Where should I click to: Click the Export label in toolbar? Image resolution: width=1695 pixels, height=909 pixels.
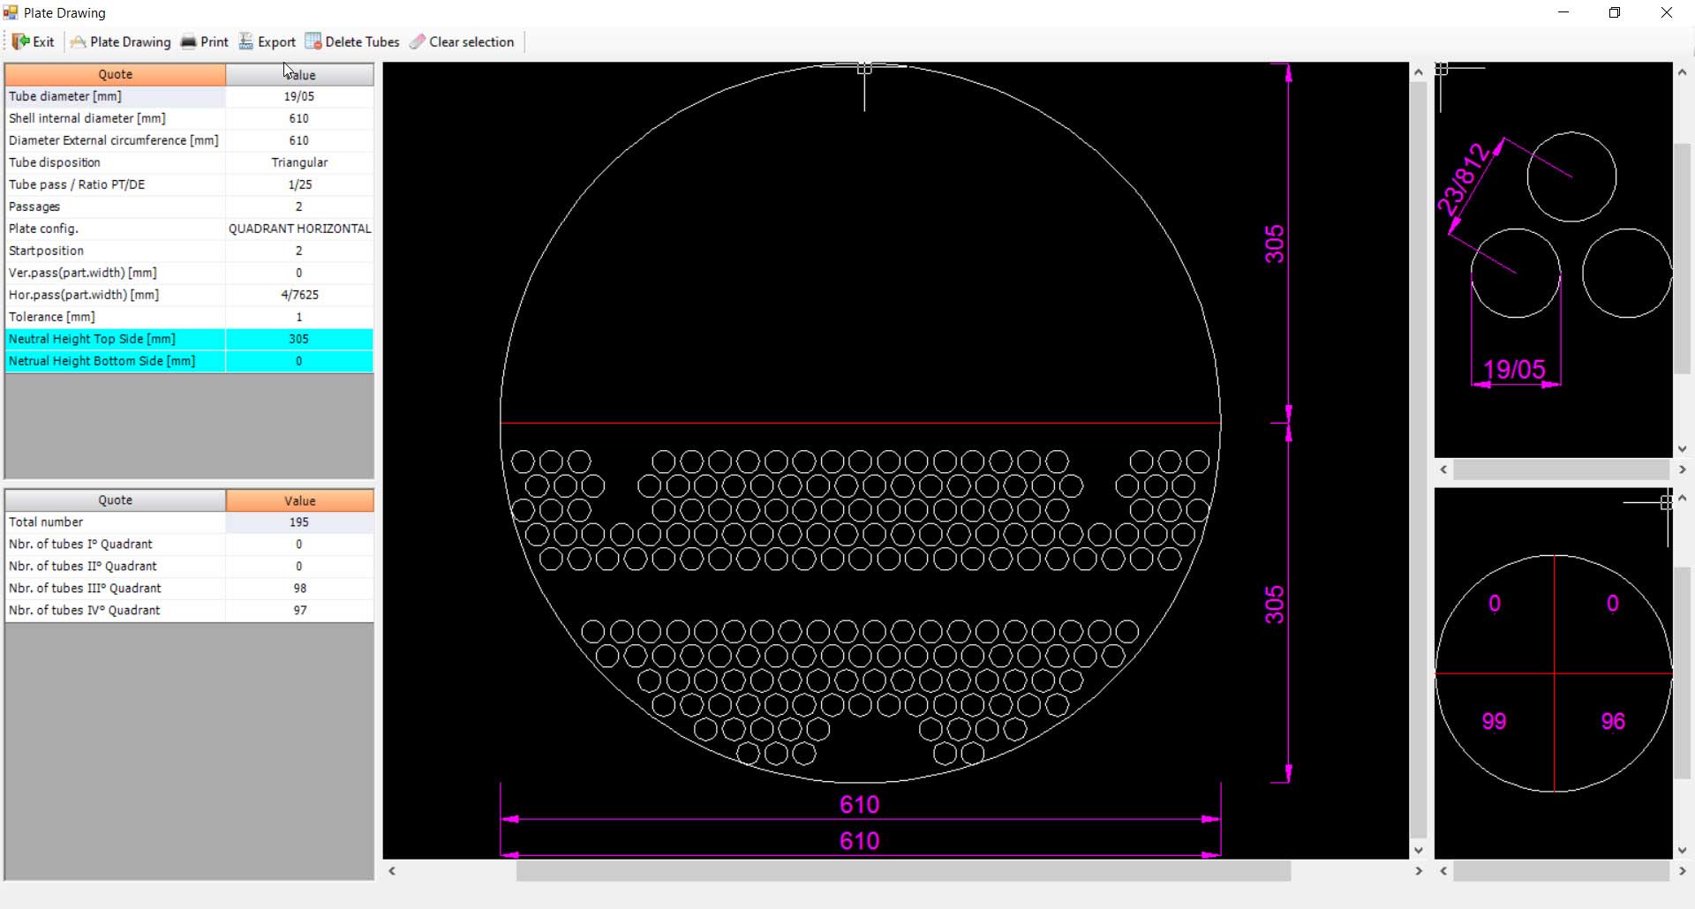(x=276, y=41)
